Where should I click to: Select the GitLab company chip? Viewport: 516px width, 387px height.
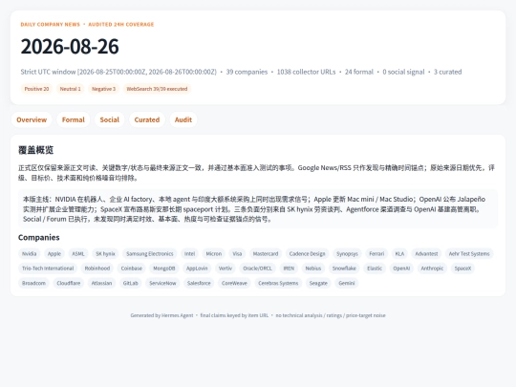131,284
